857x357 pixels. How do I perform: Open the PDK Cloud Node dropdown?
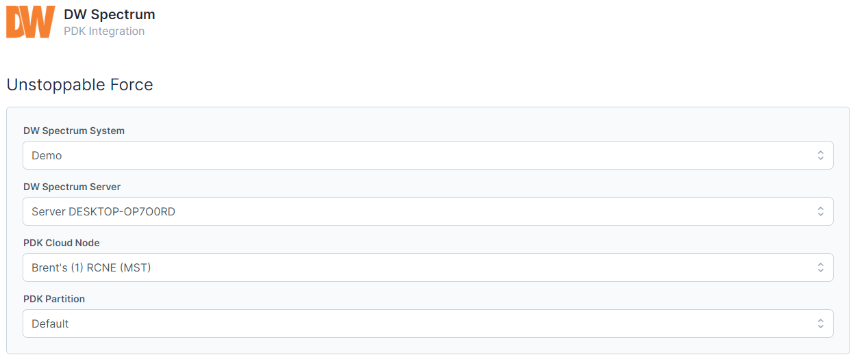pos(427,267)
